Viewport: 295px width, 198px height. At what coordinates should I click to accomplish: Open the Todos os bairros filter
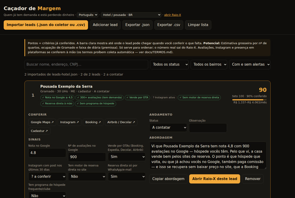pos(209,65)
